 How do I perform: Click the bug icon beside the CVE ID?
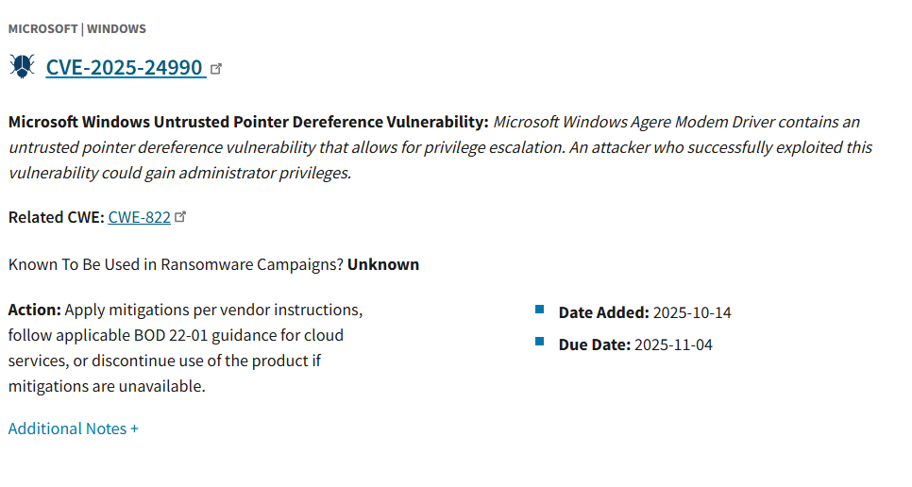21,66
